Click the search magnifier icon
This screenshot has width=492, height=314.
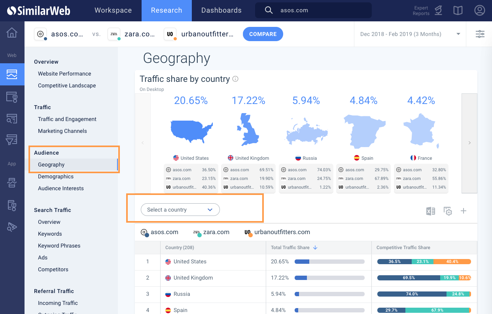click(269, 10)
